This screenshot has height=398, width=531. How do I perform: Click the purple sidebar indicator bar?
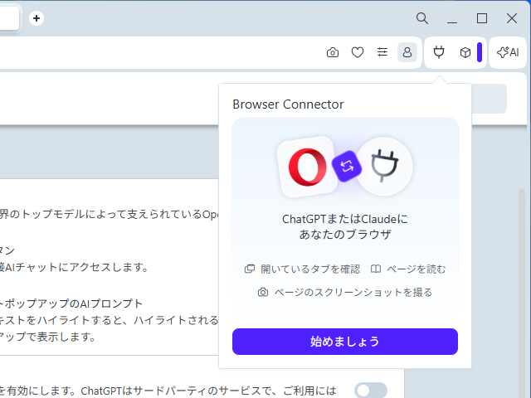tap(480, 52)
